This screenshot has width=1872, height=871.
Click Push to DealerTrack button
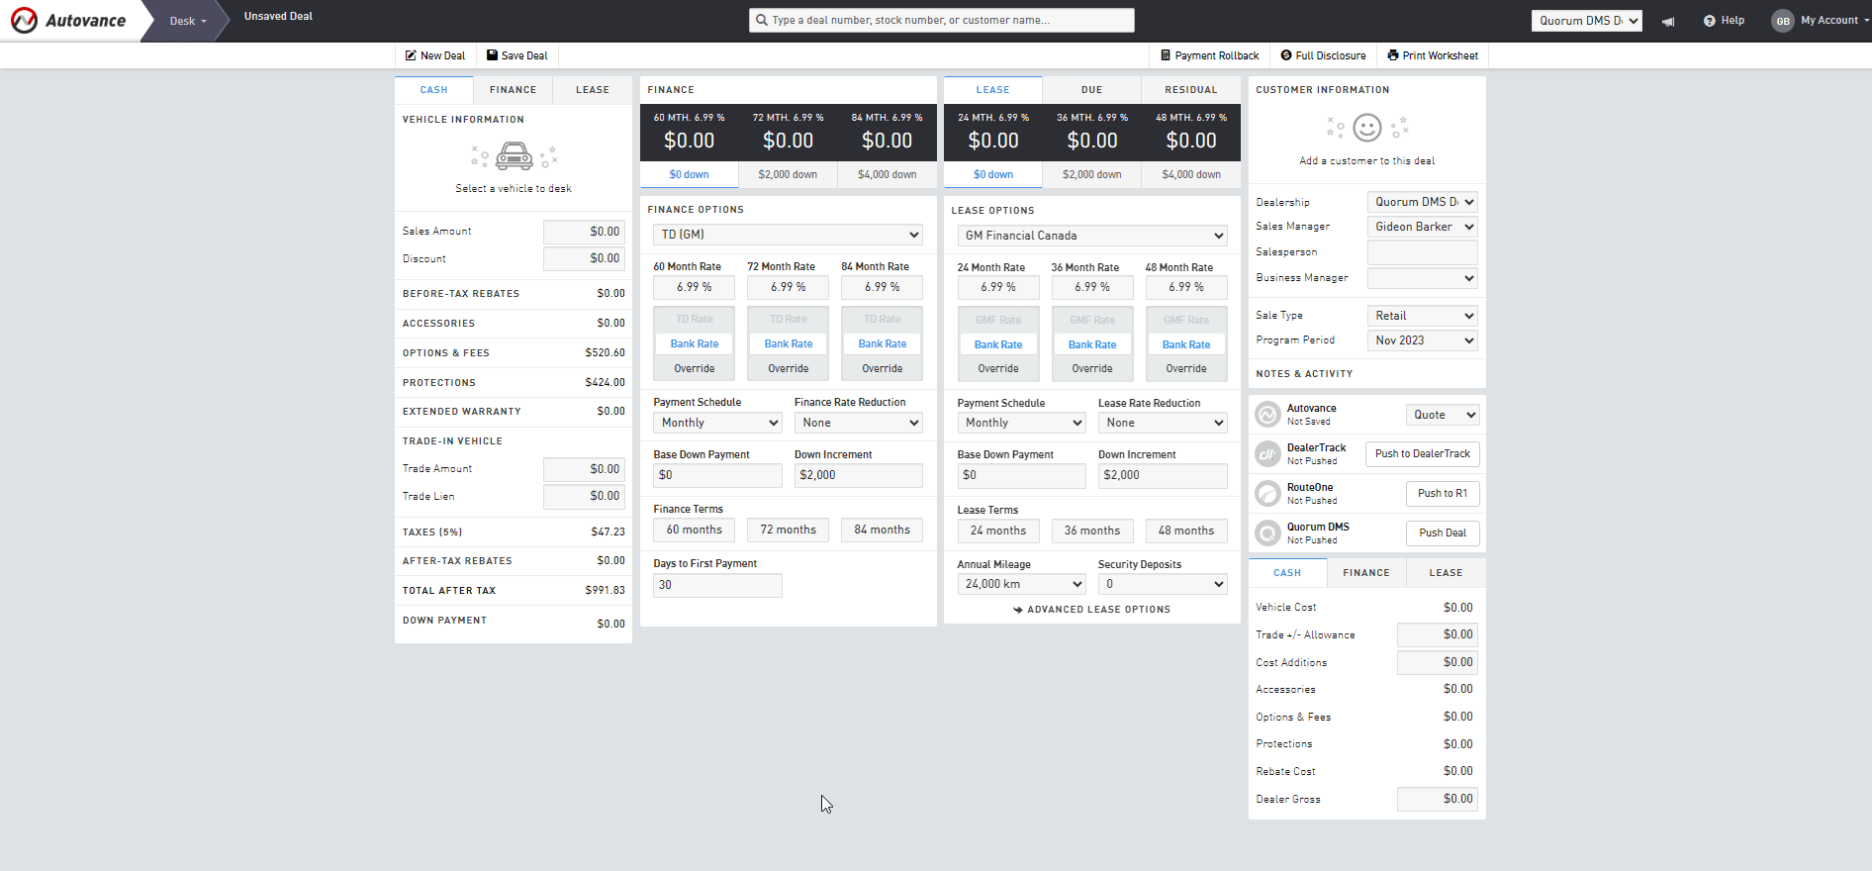pos(1423,454)
